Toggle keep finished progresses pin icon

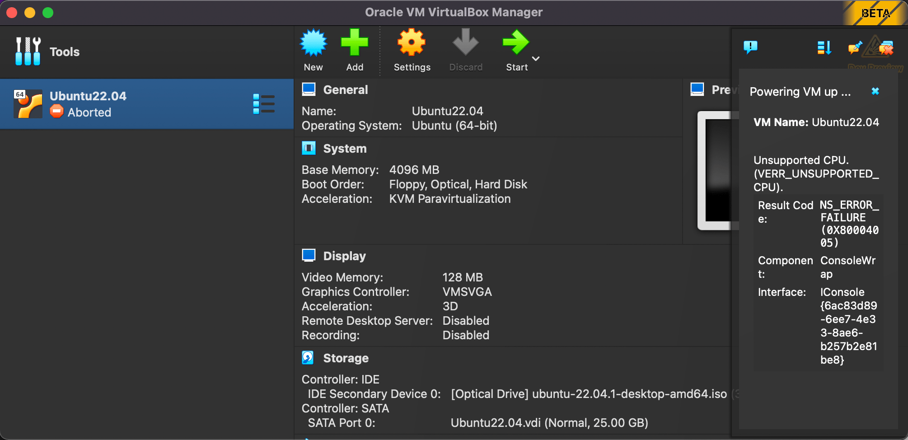[855, 47]
